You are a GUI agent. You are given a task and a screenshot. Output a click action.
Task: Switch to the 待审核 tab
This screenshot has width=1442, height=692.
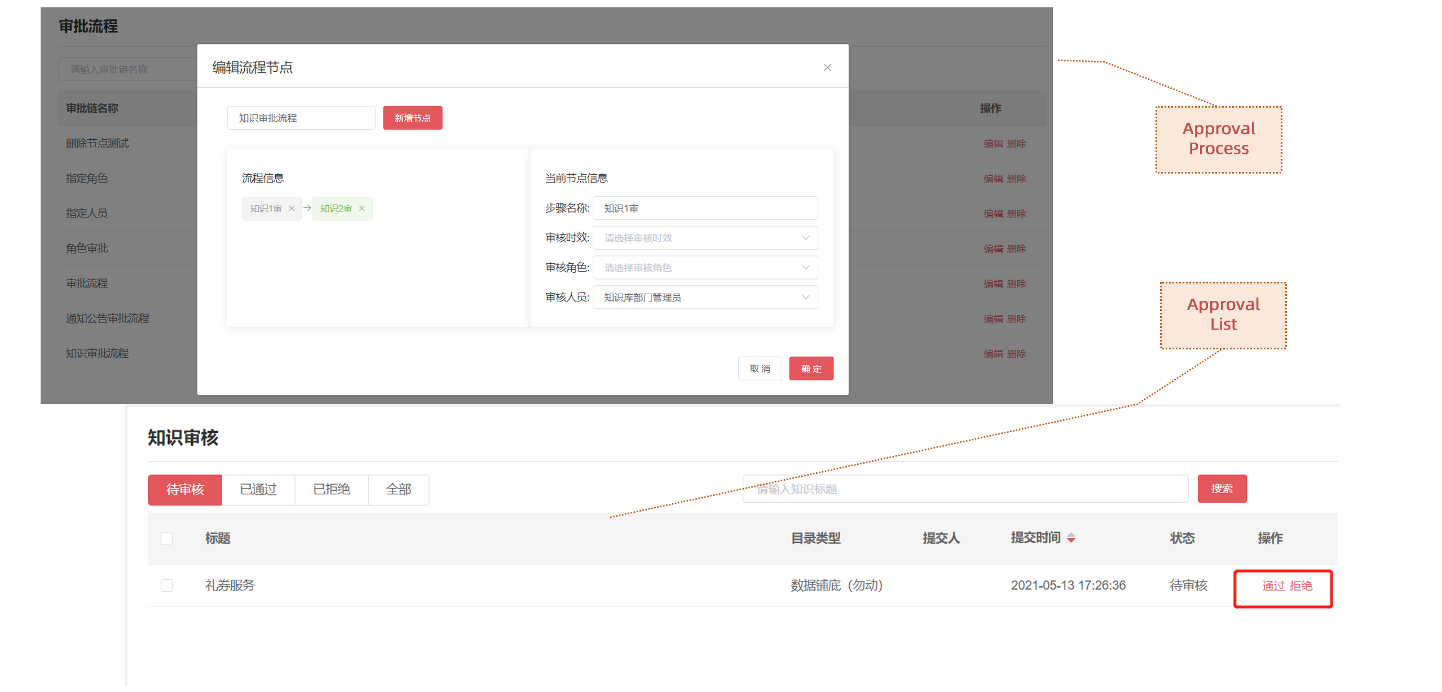(185, 490)
